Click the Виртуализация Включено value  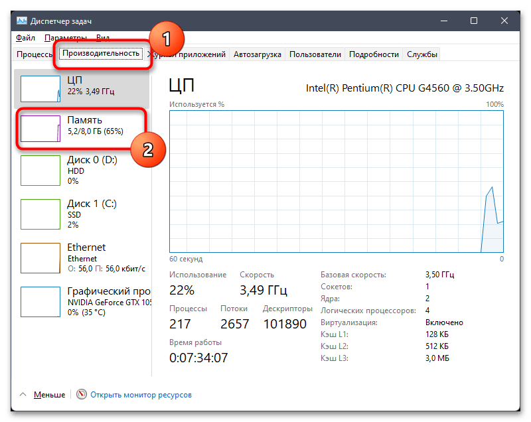pyautogui.click(x=444, y=322)
